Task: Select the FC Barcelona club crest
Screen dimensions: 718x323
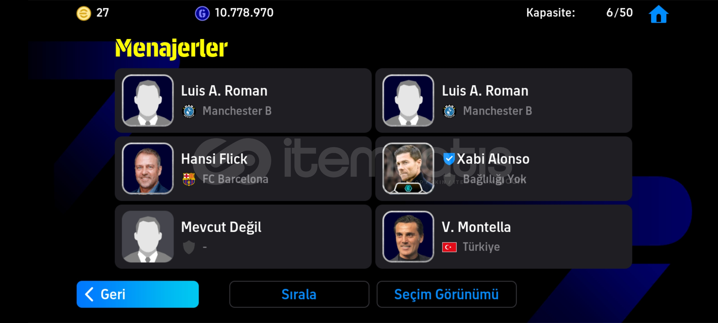Action: (x=189, y=179)
